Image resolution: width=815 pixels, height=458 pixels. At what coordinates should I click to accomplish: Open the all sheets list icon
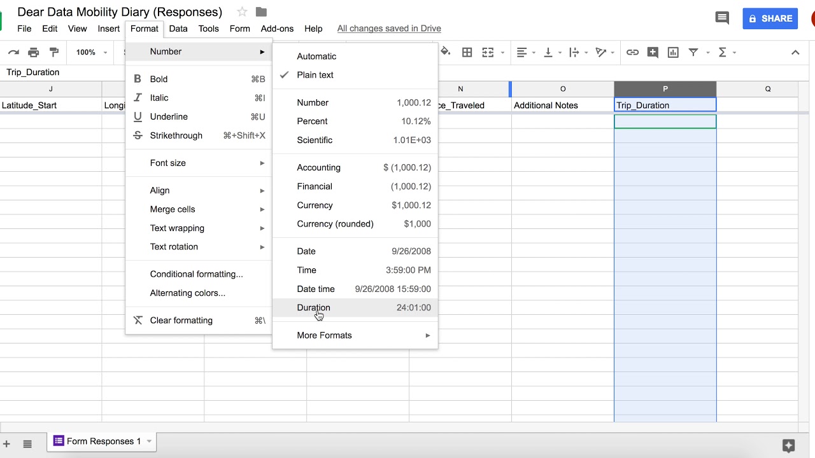click(x=27, y=443)
